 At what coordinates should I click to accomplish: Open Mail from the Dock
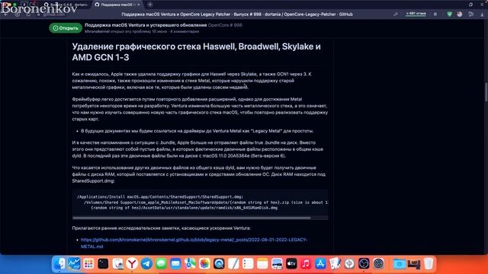coord(175,263)
